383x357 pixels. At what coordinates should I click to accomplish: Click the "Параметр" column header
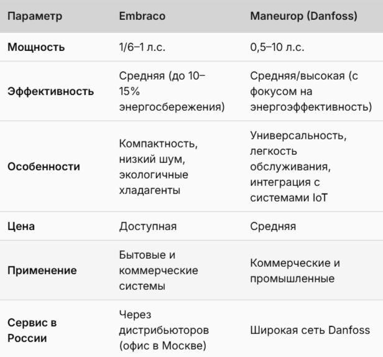coord(35,16)
